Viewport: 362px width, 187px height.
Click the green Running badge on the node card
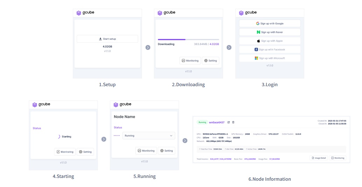tap(202, 122)
